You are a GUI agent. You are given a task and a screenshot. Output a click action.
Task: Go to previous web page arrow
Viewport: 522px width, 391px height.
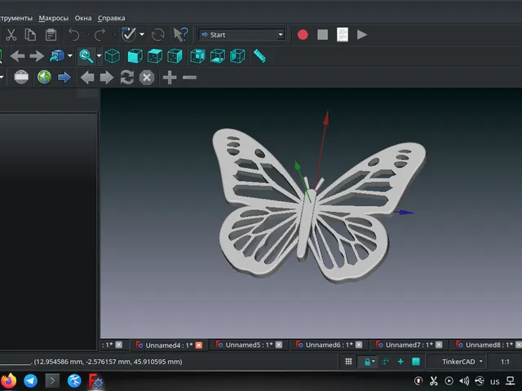coord(87,77)
